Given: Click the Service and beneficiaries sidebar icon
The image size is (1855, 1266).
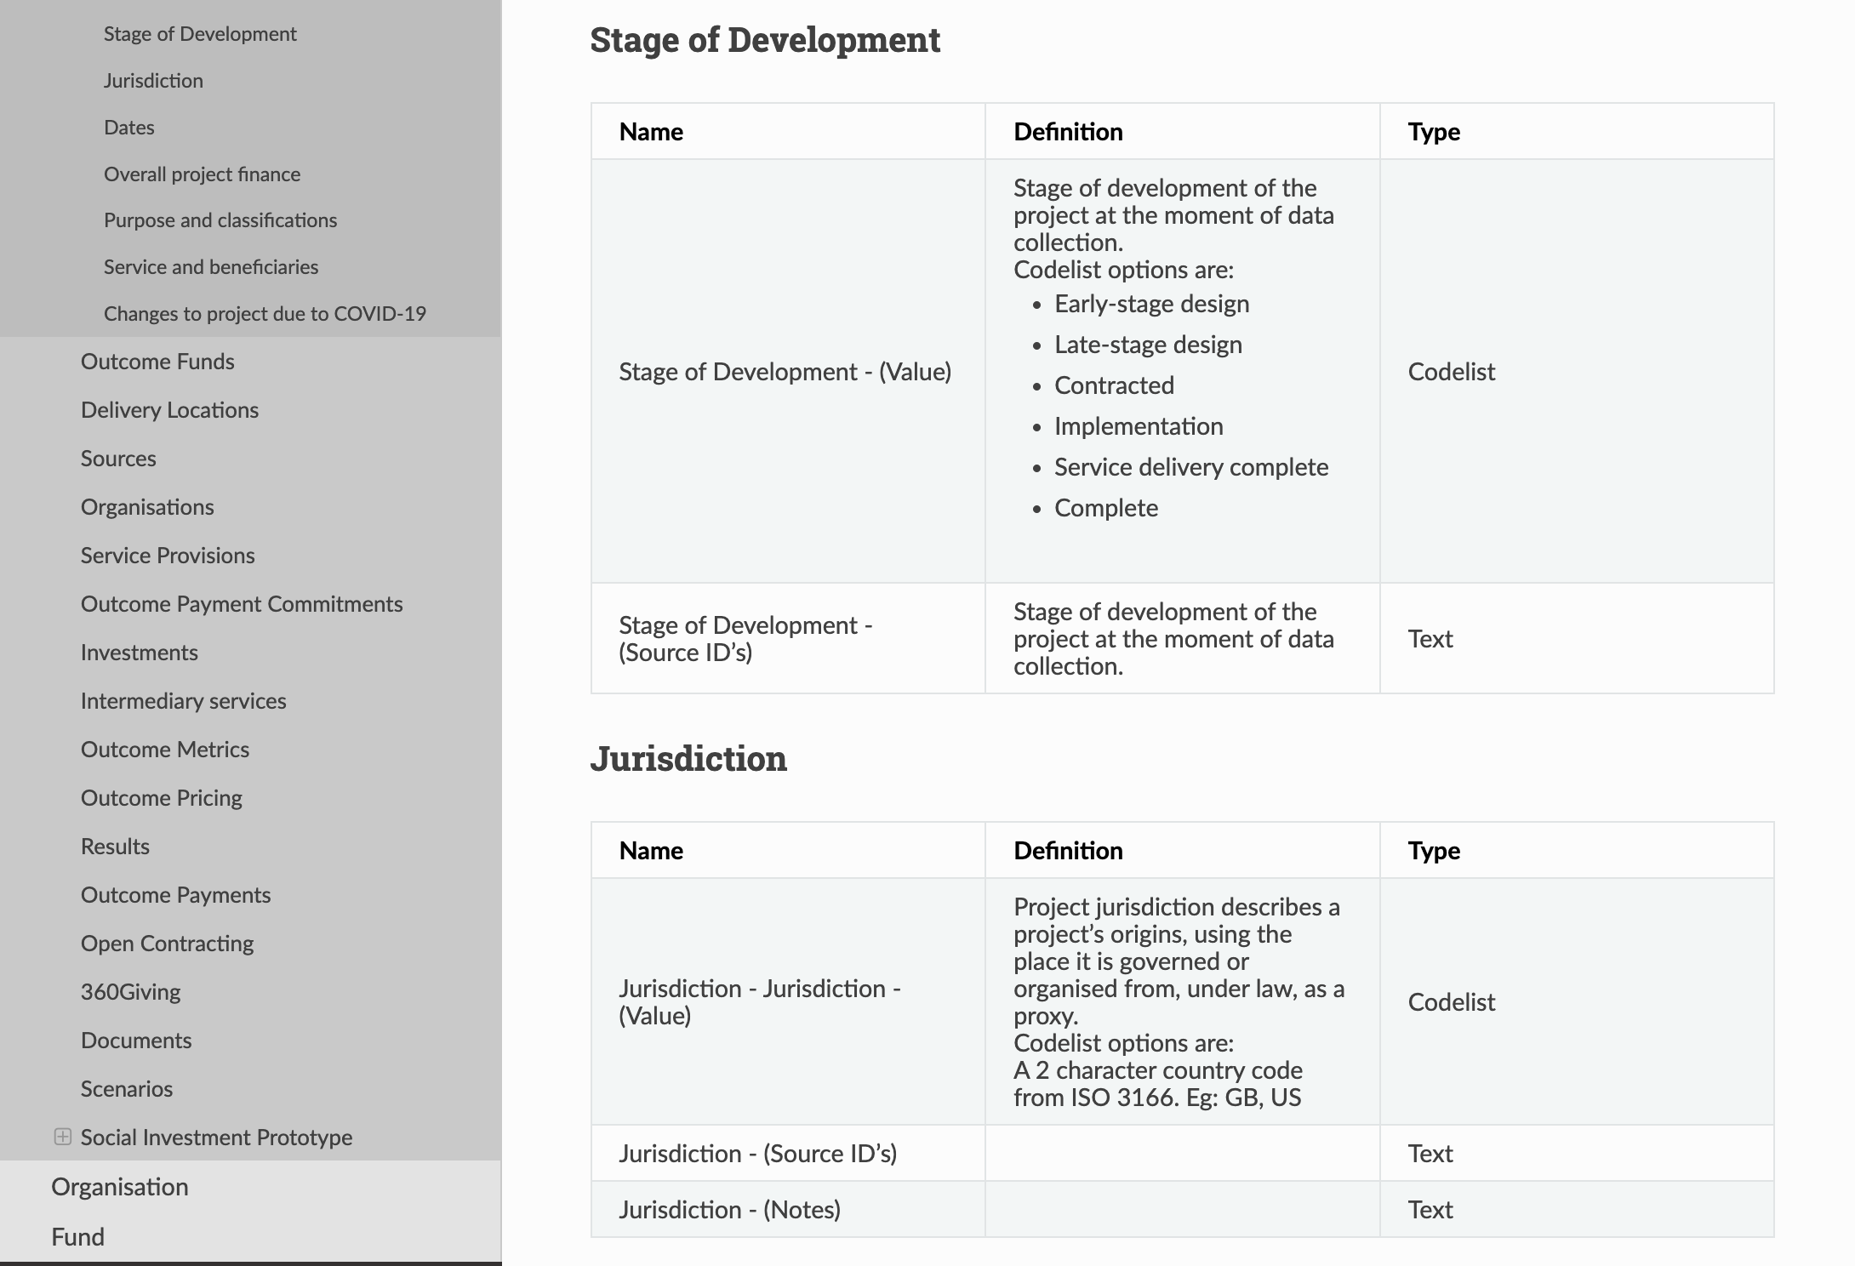Looking at the screenshot, I should tap(211, 266).
